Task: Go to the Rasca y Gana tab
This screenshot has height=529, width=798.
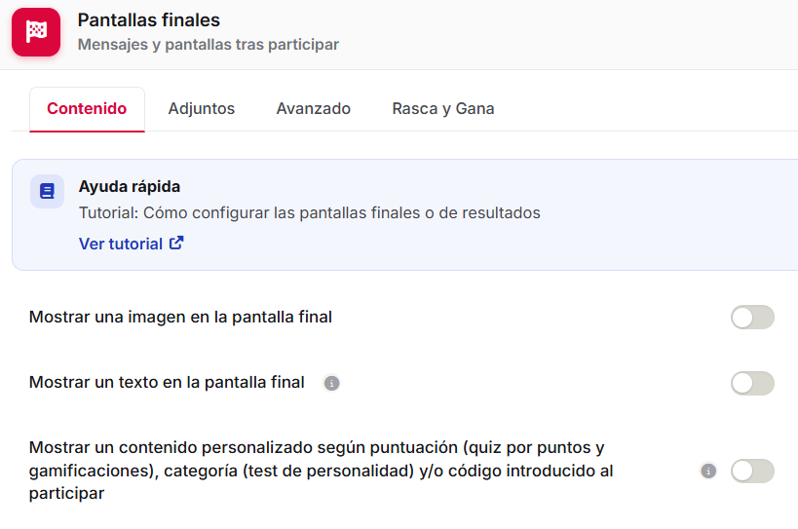Action: point(443,109)
